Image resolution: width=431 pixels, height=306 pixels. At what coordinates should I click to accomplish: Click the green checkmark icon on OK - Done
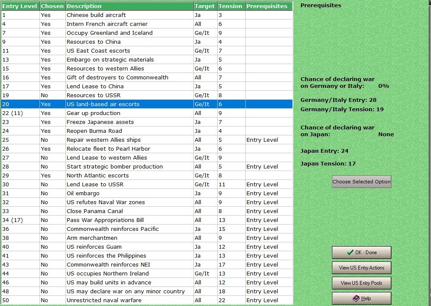point(350,253)
